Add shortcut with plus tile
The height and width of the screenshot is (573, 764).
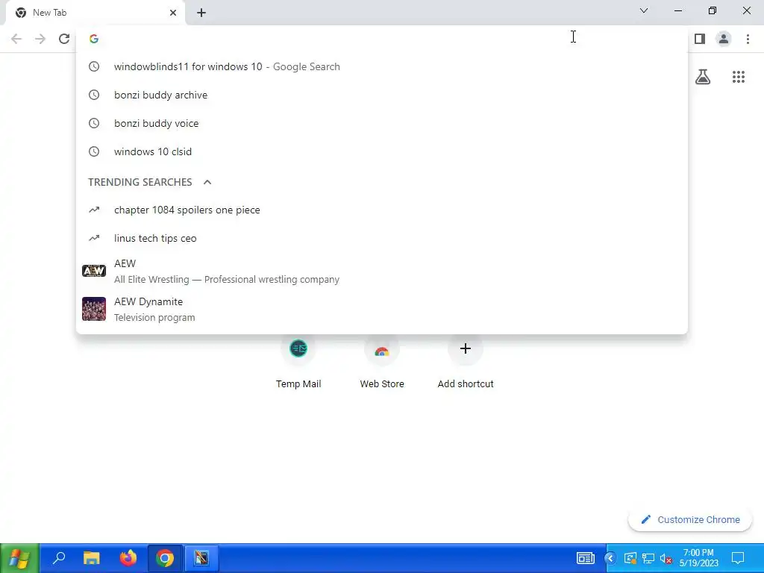[466, 360]
